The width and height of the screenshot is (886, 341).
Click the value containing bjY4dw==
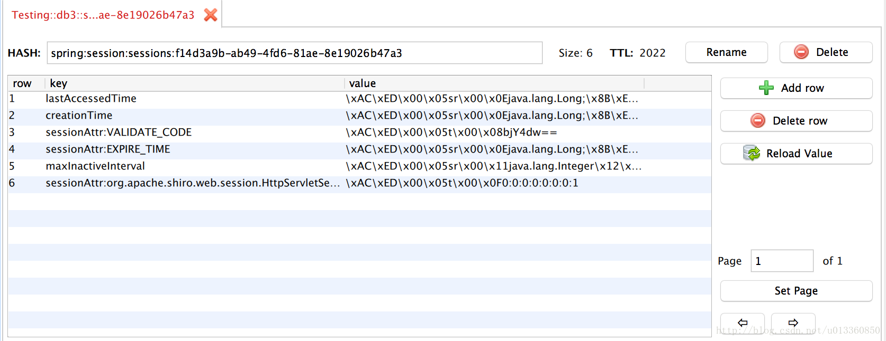coord(494,132)
